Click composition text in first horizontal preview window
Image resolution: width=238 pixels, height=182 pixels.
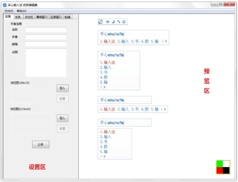[x=112, y=34]
